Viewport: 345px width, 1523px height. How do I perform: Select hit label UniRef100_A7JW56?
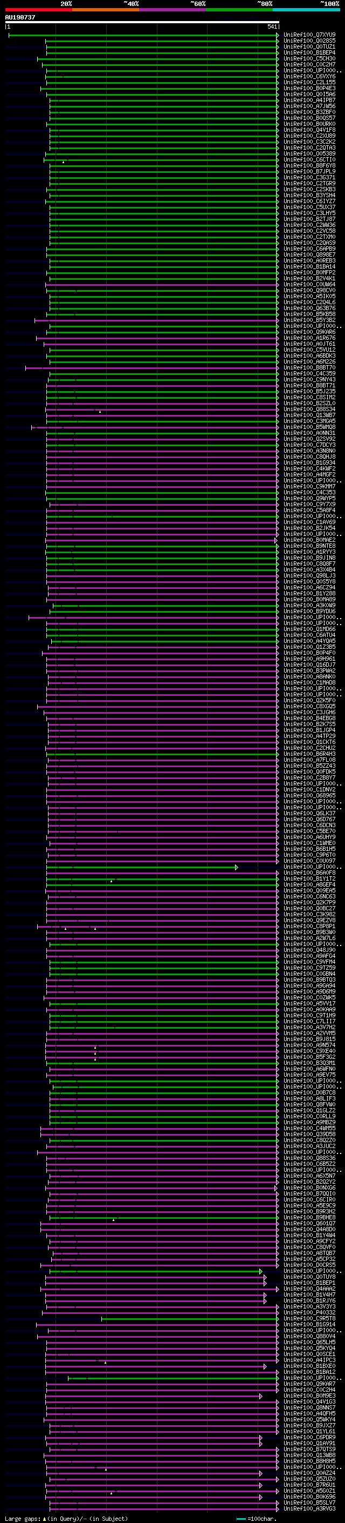[x=309, y=106]
